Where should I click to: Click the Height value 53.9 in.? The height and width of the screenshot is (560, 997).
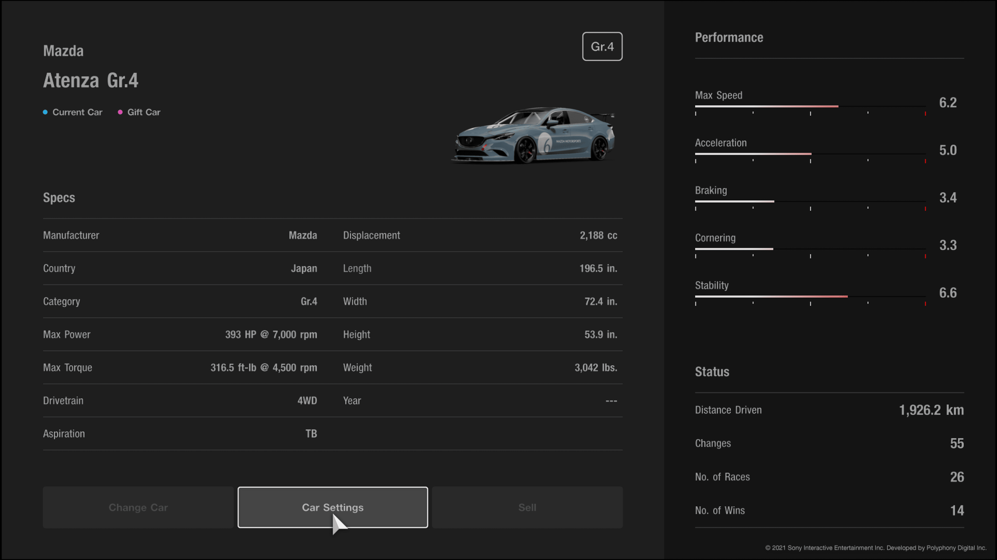(601, 335)
